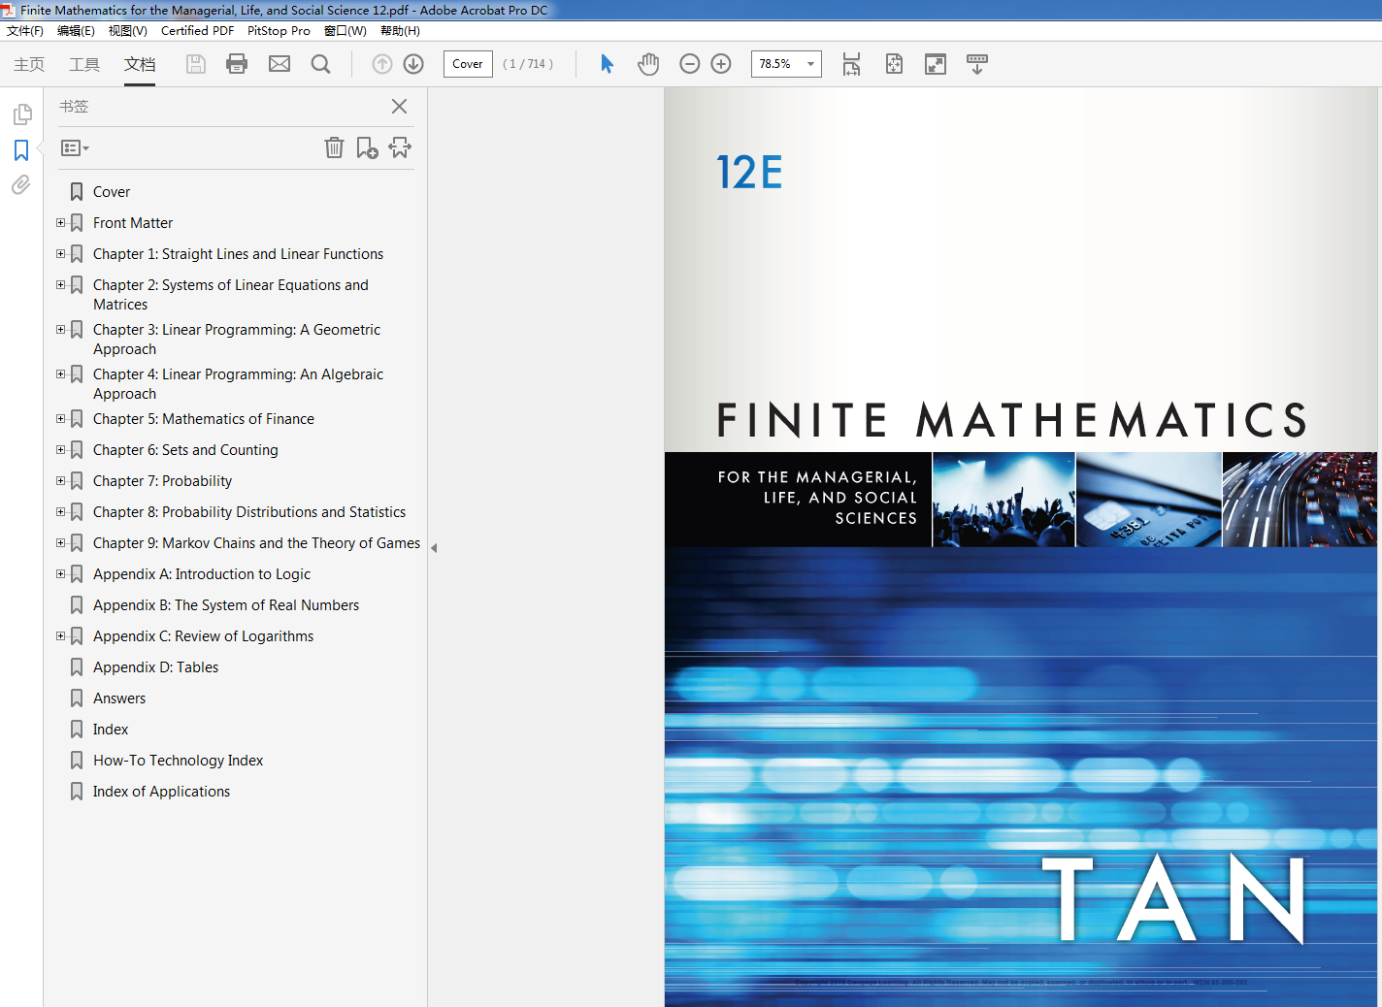Open Index of Applications bookmark
Screen dimensions: 1382x1007
click(x=161, y=792)
